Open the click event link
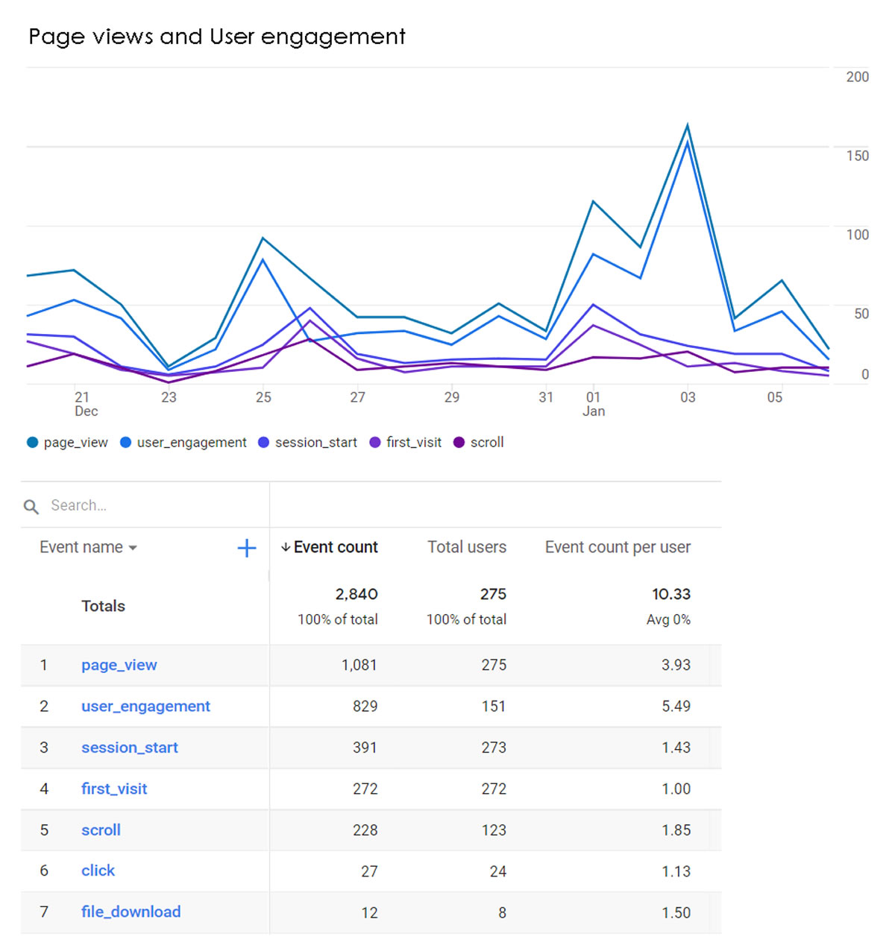This screenshot has height=951, width=895. click(98, 871)
